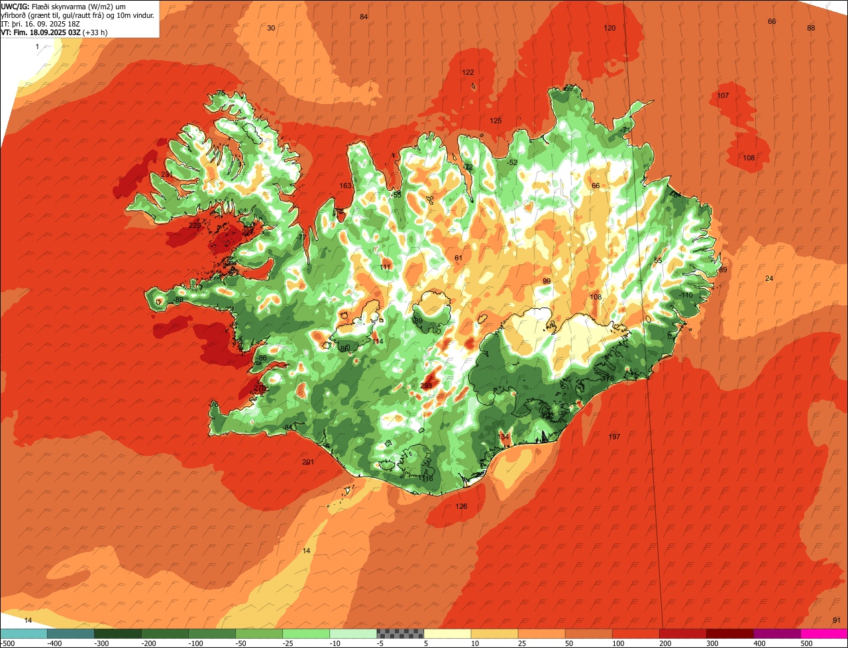Click the map value '125' off the north coast
The image size is (848, 648).
(496, 121)
